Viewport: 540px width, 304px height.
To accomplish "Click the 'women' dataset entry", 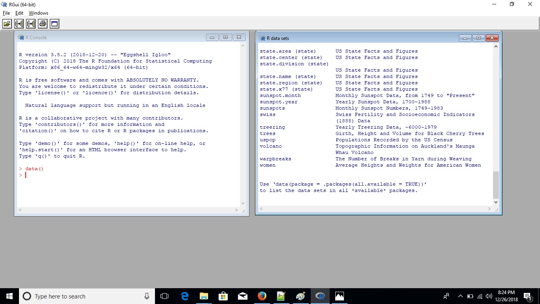I will (268, 165).
